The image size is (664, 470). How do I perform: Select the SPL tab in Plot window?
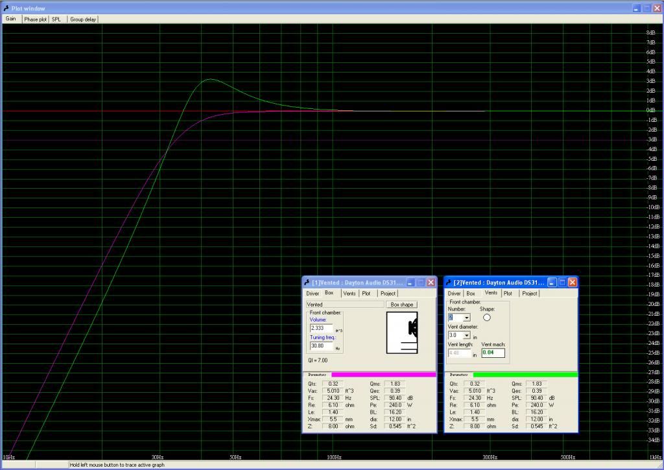tap(56, 19)
